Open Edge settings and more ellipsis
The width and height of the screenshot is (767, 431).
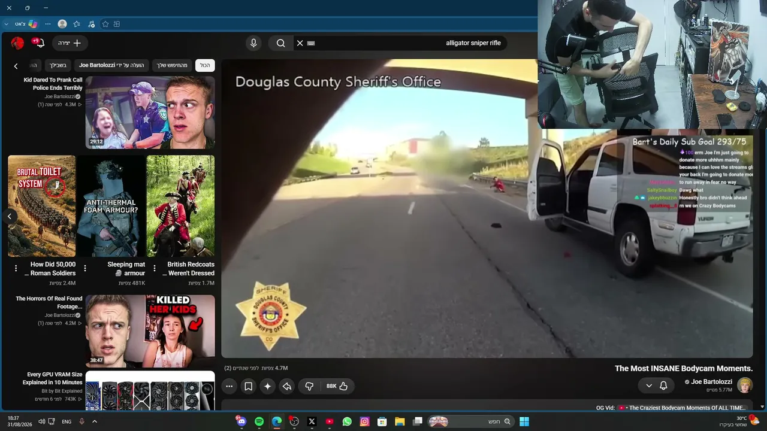pos(48,24)
